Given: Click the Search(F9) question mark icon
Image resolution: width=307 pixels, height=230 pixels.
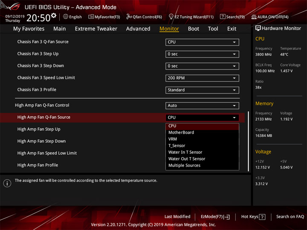Looking at the screenshot, I should click(x=223, y=17).
